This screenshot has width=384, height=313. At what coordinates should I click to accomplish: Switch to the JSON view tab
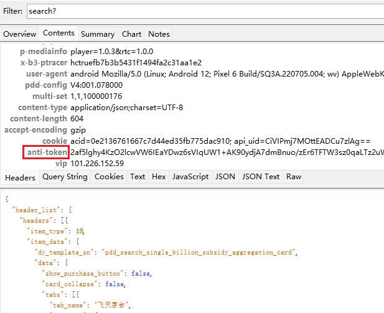pyautogui.click(x=225, y=177)
